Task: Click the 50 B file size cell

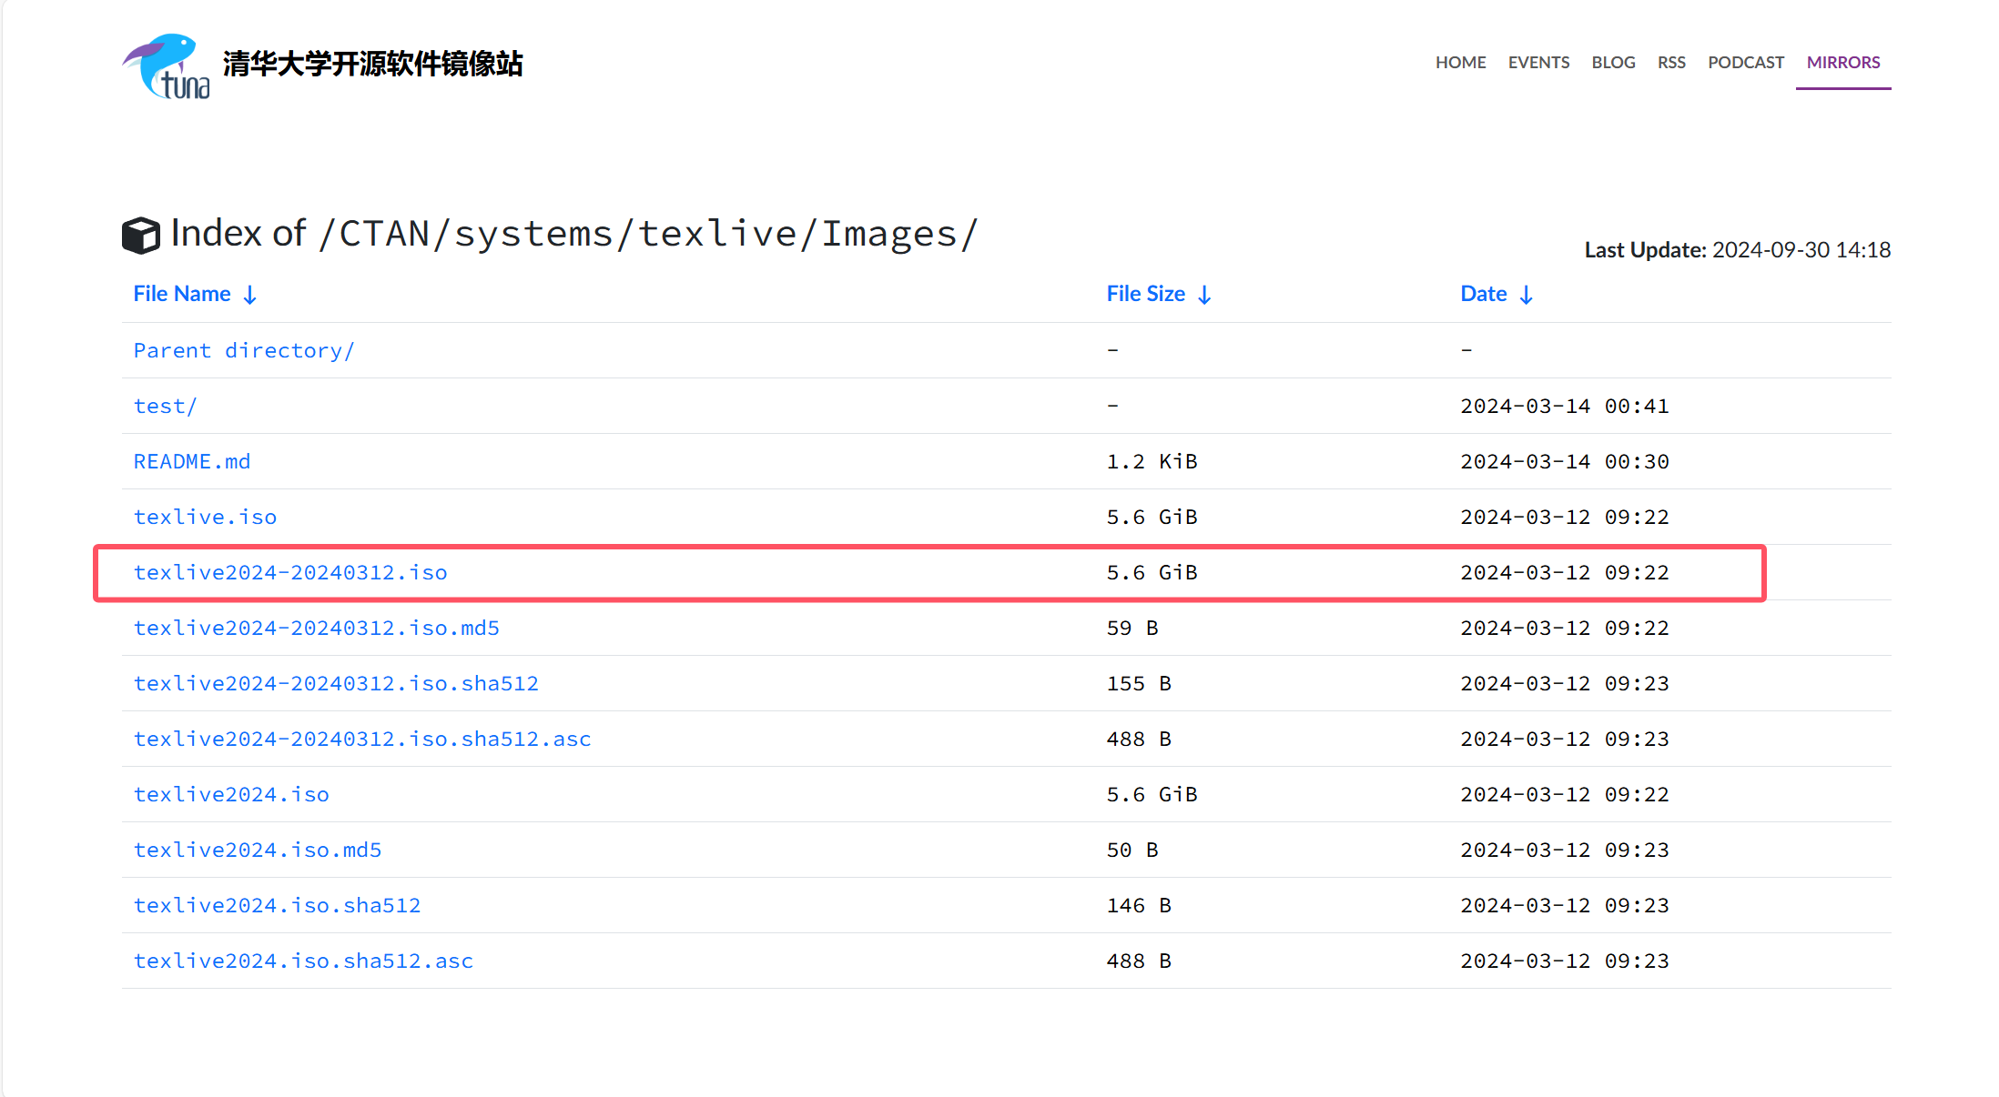Action: click(1132, 850)
